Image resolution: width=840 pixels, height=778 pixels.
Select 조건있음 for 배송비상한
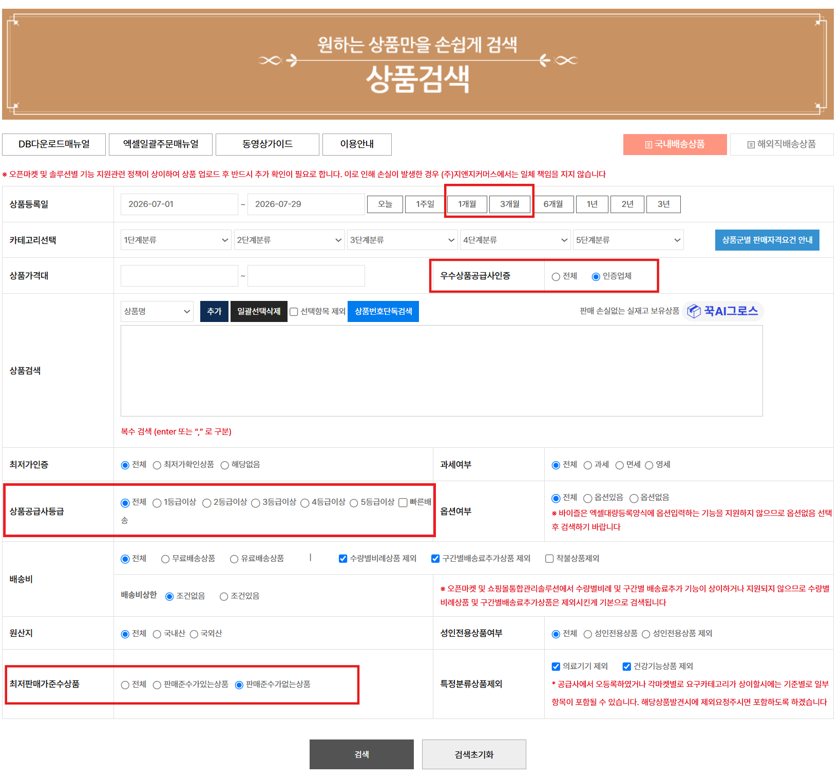click(224, 597)
